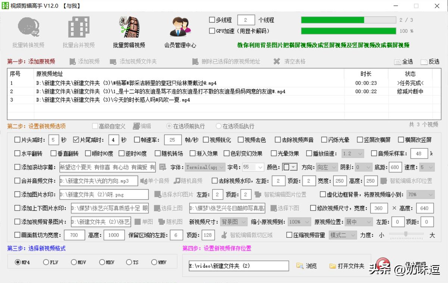Click the 智能编辑裁切区域 icon
This screenshot has height=283, width=448.
tap(246, 235)
